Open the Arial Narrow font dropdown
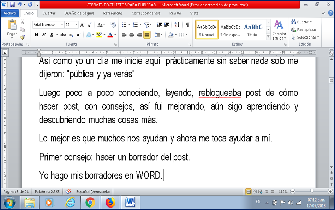This screenshot has height=210, width=335. tap(62, 25)
